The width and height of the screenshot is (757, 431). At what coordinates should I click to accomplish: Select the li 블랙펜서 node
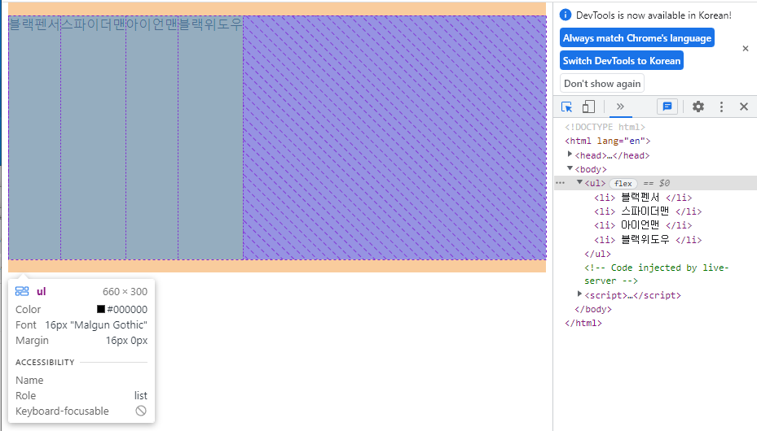pos(643,198)
